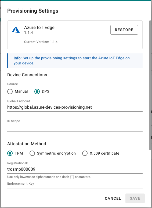Click the lowercase alphanumeric hint text
The width and height of the screenshot is (152, 208).
(49, 177)
